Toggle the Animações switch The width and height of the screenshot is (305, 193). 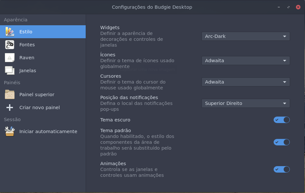click(x=282, y=169)
